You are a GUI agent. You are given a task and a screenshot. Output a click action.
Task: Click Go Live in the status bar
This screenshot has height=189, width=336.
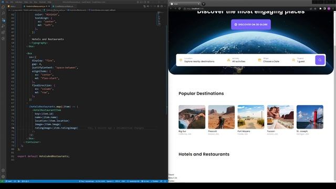coord(145,181)
